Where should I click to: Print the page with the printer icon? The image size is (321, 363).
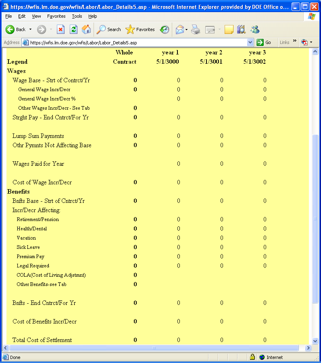(x=196, y=29)
